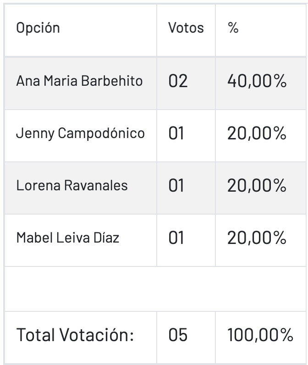Viewport: 308px width, 365px height.
Task: Click the 40,00% percentage cell
Action: point(260,83)
